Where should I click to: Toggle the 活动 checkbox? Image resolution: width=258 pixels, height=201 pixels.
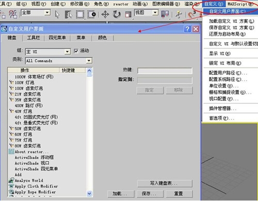coord(76,51)
